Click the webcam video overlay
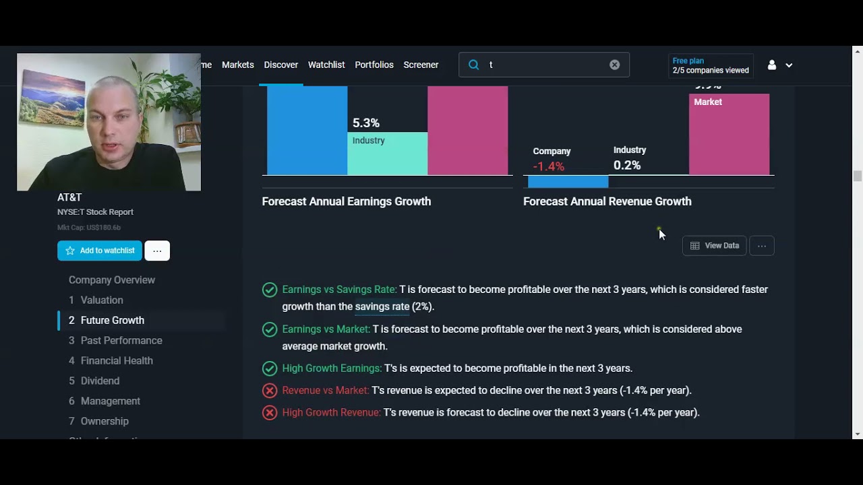863x485 pixels. point(109,122)
